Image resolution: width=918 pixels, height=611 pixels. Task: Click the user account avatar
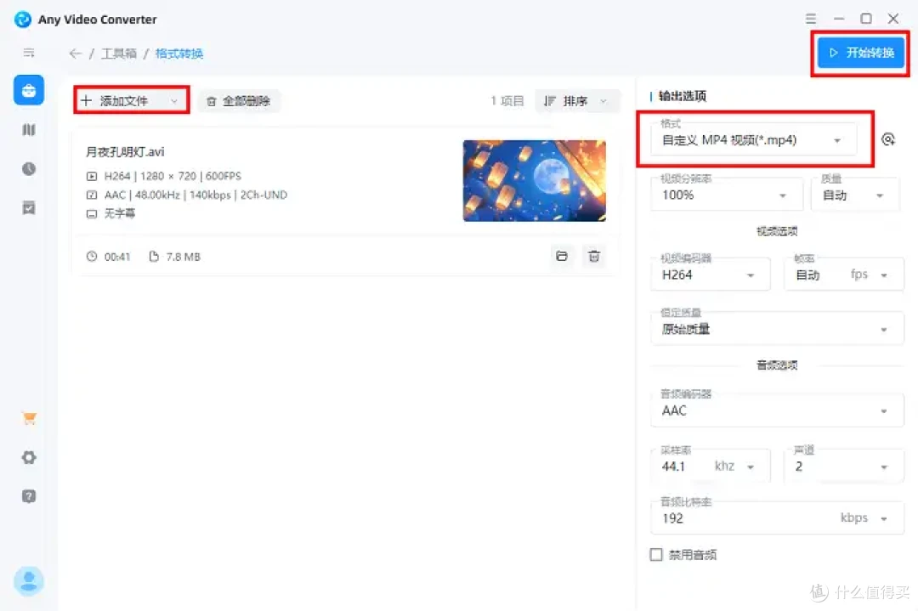[x=29, y=581]
